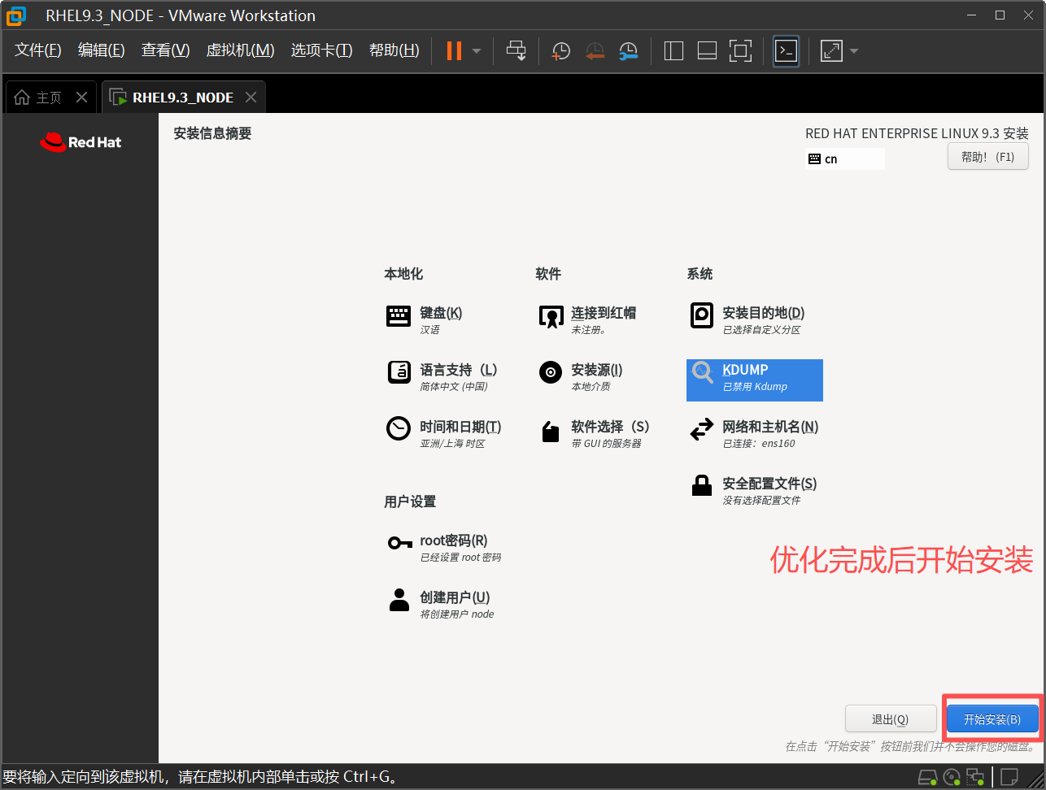Click the 软件 section header
The height and width of the screenshot is (790, 1046).
[x=548, y=274]
